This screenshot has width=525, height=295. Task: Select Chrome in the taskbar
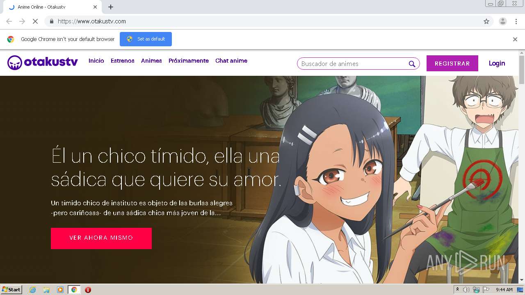[74, 290]
